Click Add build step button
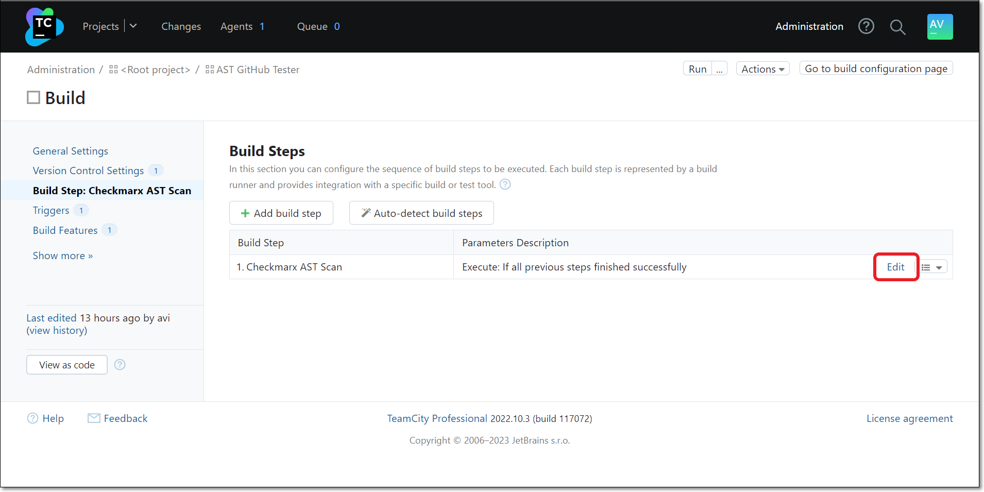Viewport: 984px width, 492px height. point(281,213)
